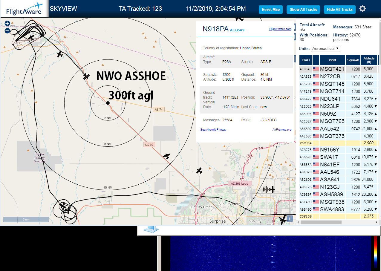Select the ASA641 aircraft row
Screen dimensions: 381x271
coord(339,180)
